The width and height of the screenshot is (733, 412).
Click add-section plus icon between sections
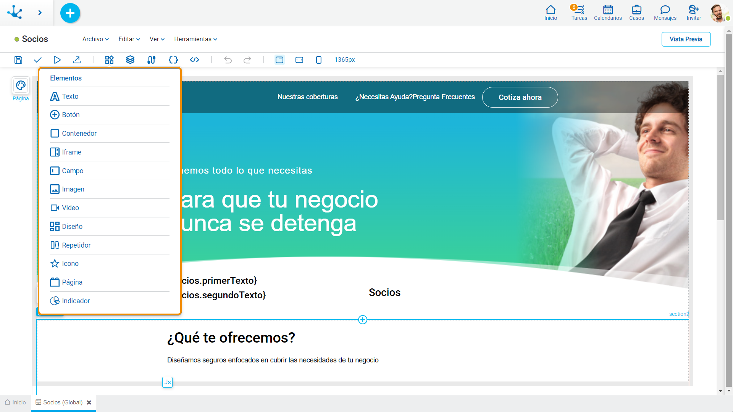(363, 320)
